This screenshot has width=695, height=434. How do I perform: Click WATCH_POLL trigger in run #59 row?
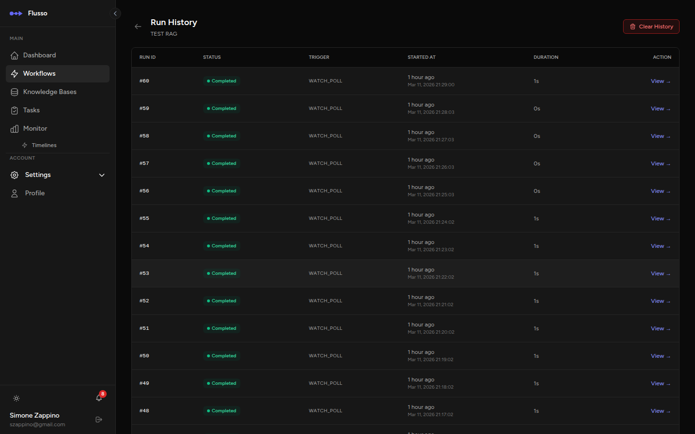[325, 108]
